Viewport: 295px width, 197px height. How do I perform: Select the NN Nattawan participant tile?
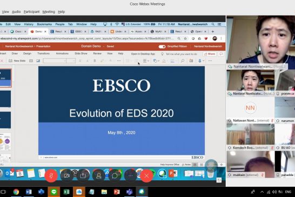tap(250, 110)
